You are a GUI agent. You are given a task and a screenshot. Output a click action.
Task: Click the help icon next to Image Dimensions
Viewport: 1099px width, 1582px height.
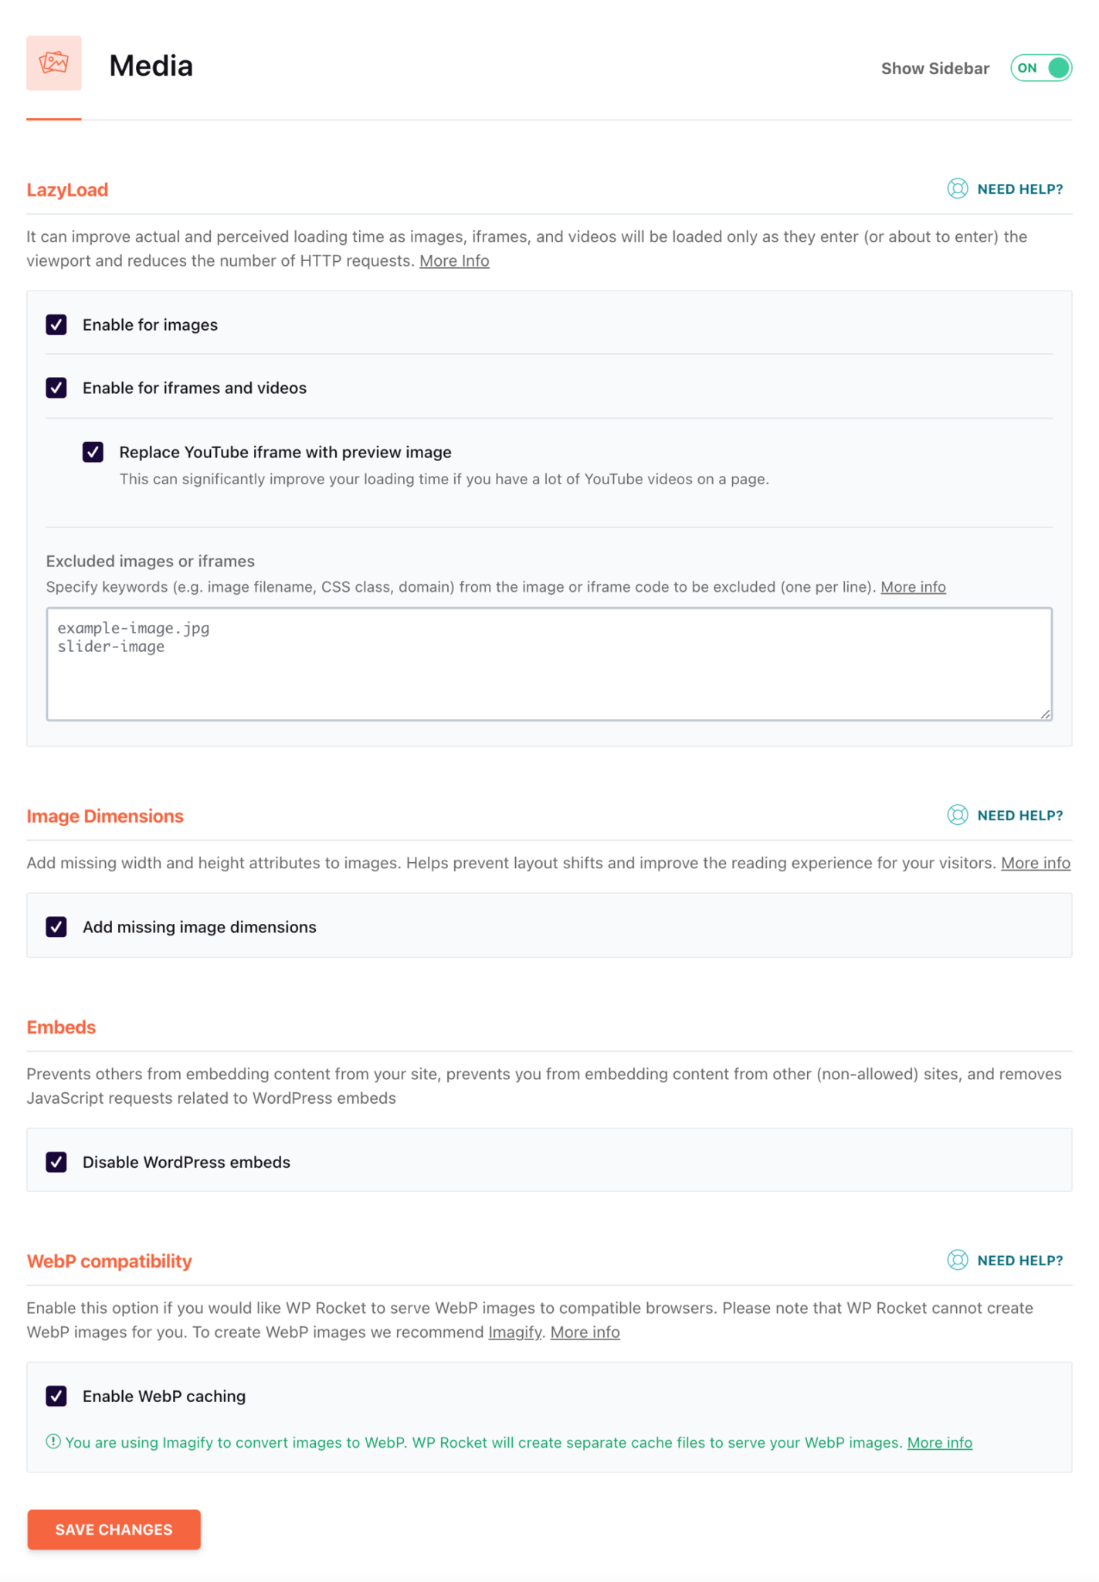tap(957, 815)
